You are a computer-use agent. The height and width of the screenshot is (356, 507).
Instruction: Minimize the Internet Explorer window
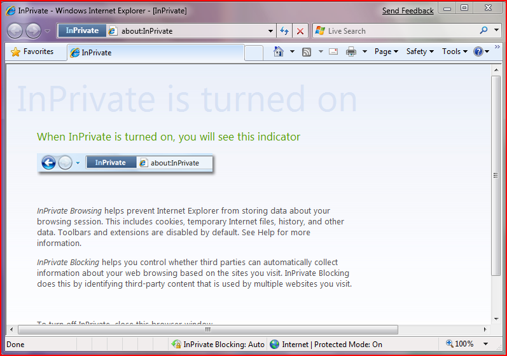coord(447,9)
